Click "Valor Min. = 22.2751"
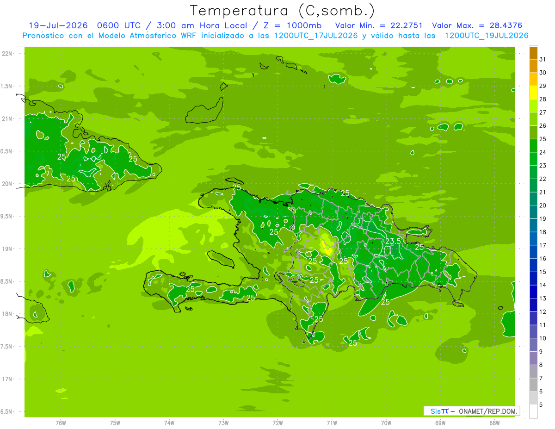 [x=379, y=25]
